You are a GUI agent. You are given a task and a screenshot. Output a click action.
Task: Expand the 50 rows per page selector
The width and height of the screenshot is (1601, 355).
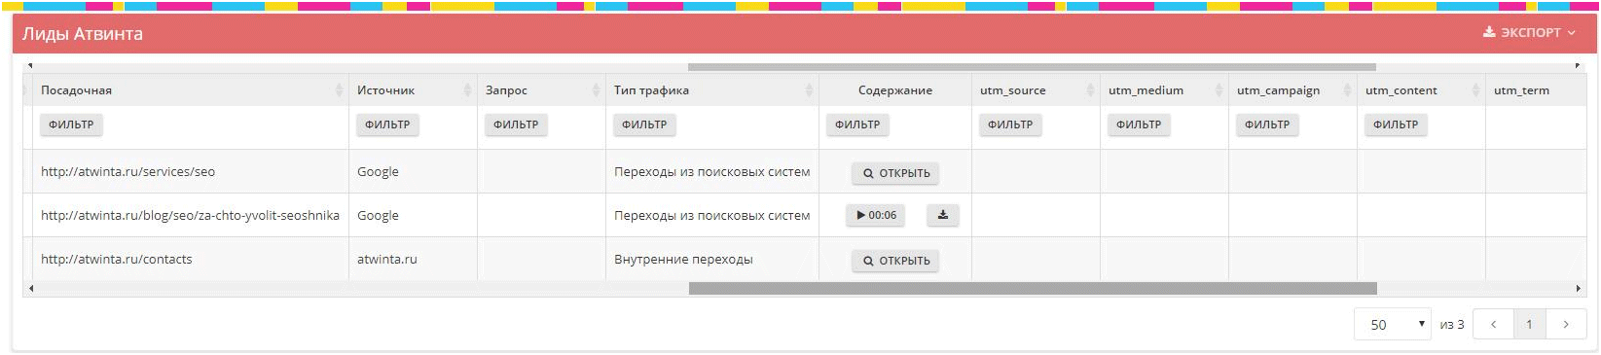coord(1392,324)
